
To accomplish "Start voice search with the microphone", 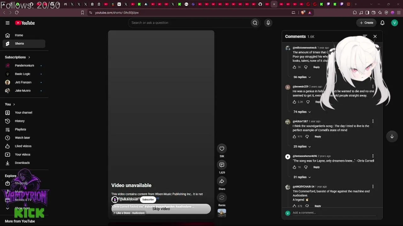I will pyautogui.click(x=268, y=23).
